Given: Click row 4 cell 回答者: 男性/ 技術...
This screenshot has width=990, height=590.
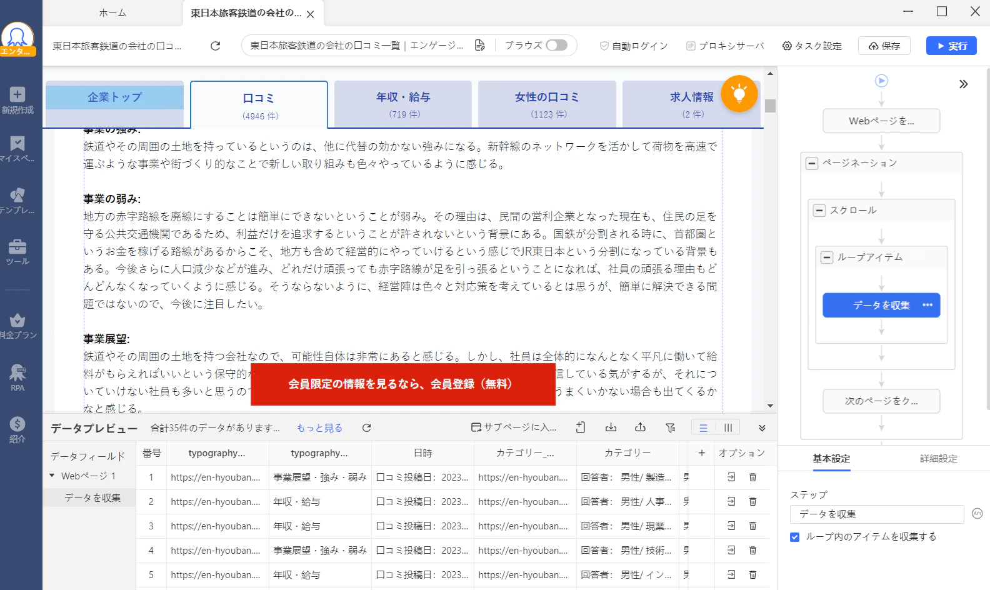Looking at the screenshot, I should click(627, 550).
